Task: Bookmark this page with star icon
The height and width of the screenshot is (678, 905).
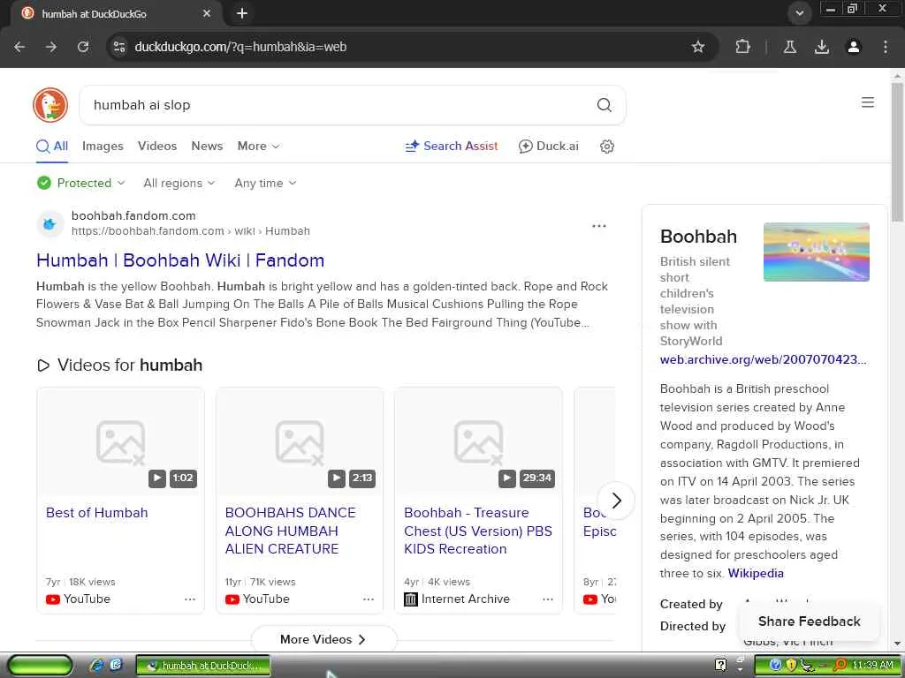Action: (x=698, y=47)
